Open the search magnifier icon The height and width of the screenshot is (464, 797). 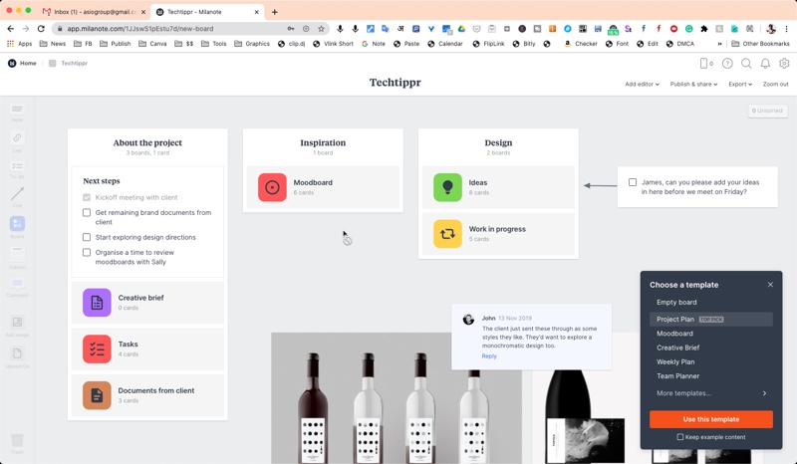click(x=746, y=64)
